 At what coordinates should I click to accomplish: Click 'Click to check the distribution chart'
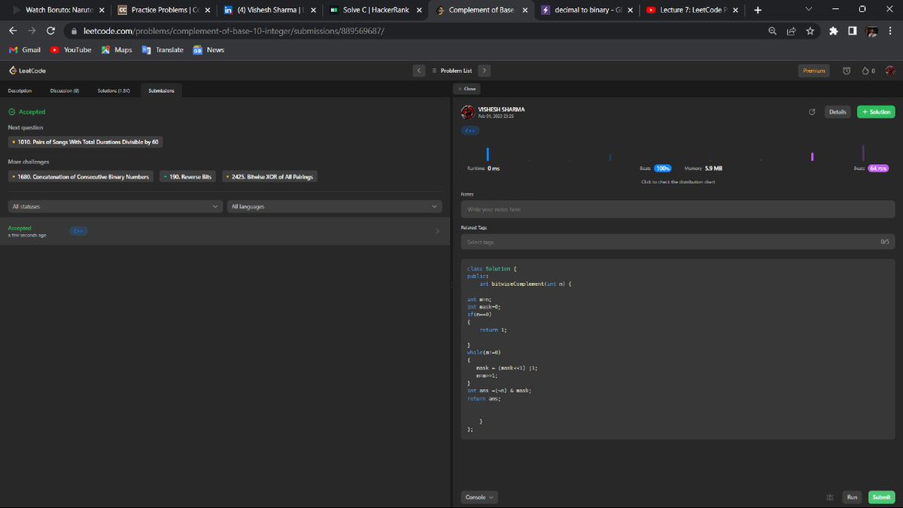pos(678,182)
